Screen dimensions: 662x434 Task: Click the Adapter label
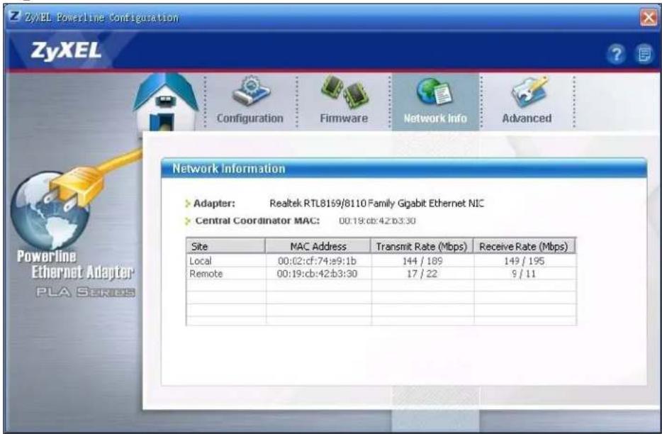[214, 204]
